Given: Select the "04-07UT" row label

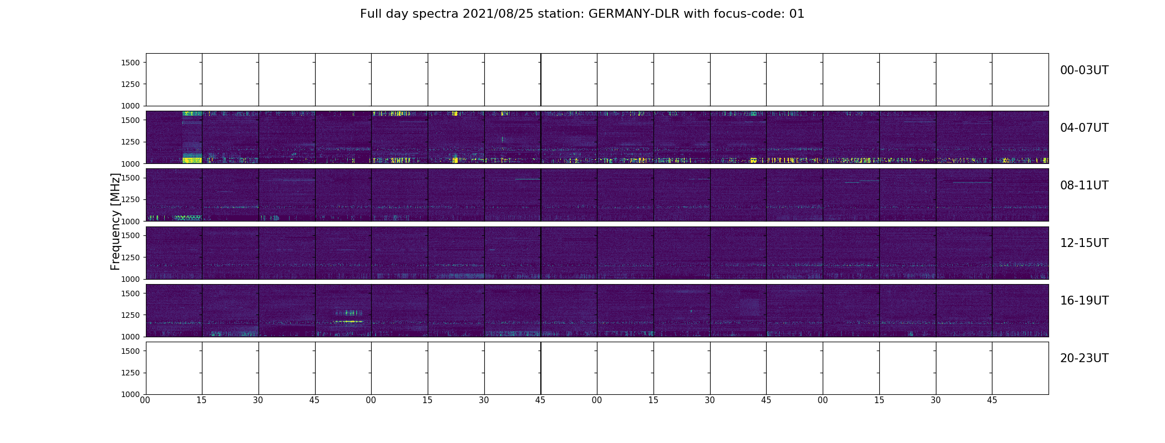Looking at the screenshot, I should pos(1084,128).
